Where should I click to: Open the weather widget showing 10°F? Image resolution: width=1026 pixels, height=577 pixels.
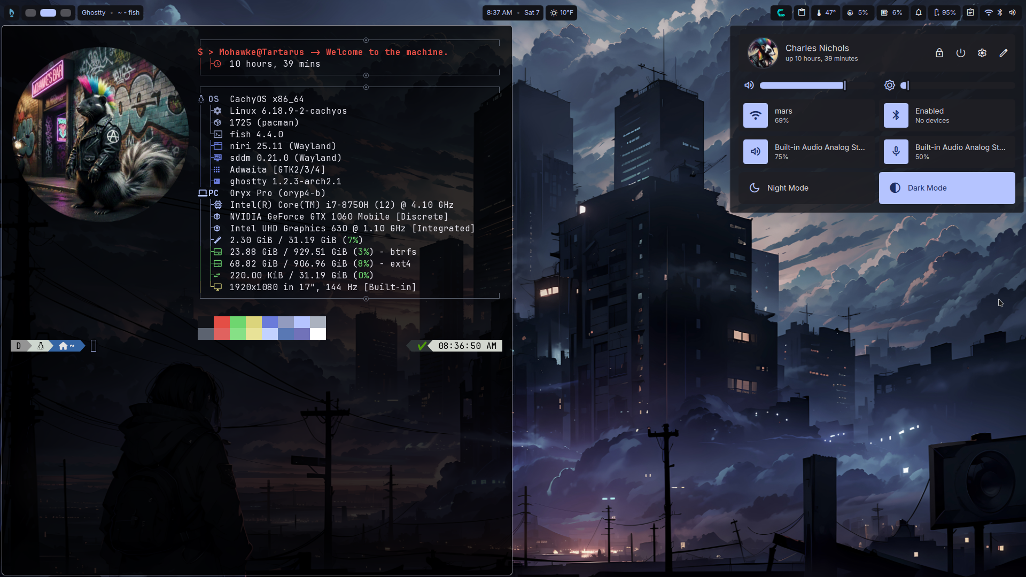[x=561, y=12]
